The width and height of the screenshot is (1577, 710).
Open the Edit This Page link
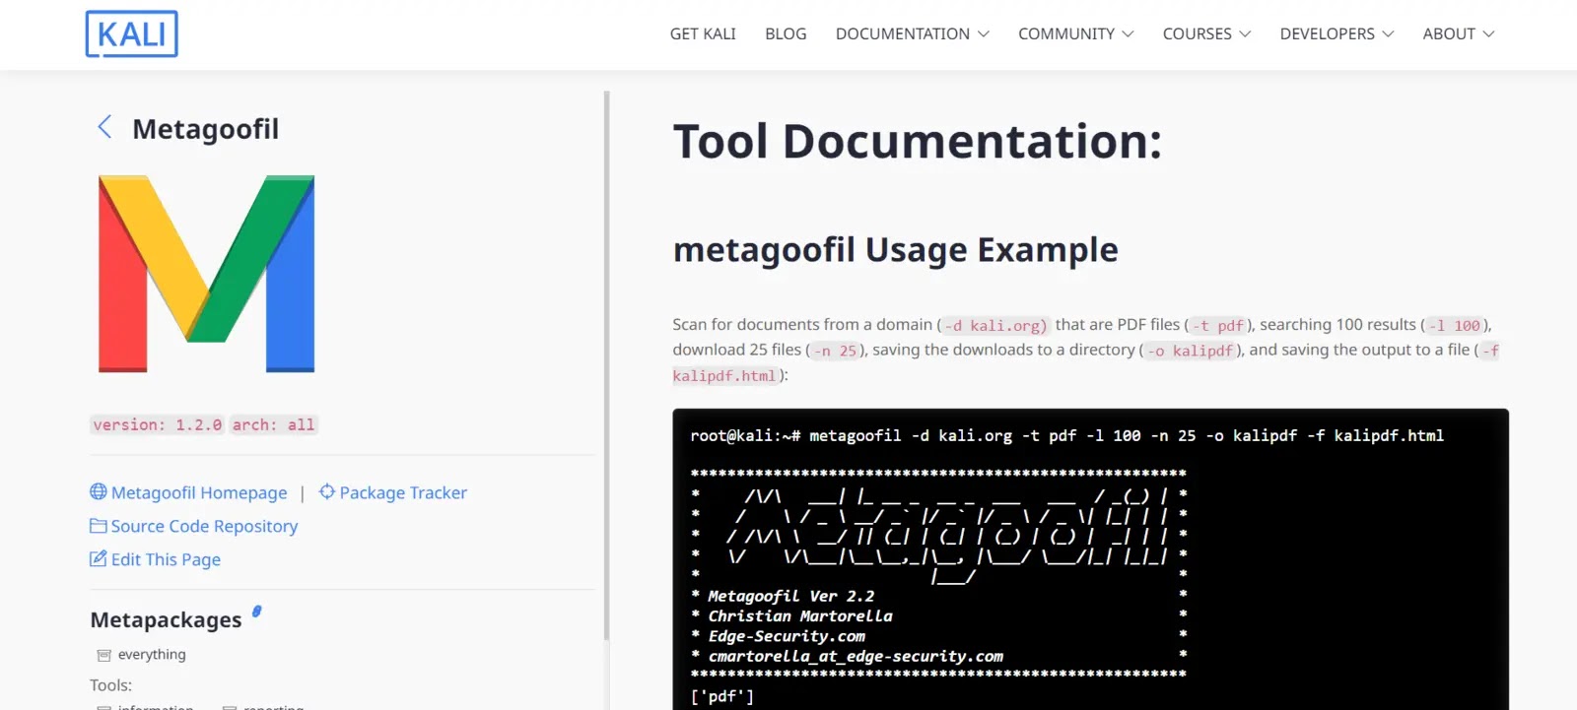coord(166,559)
